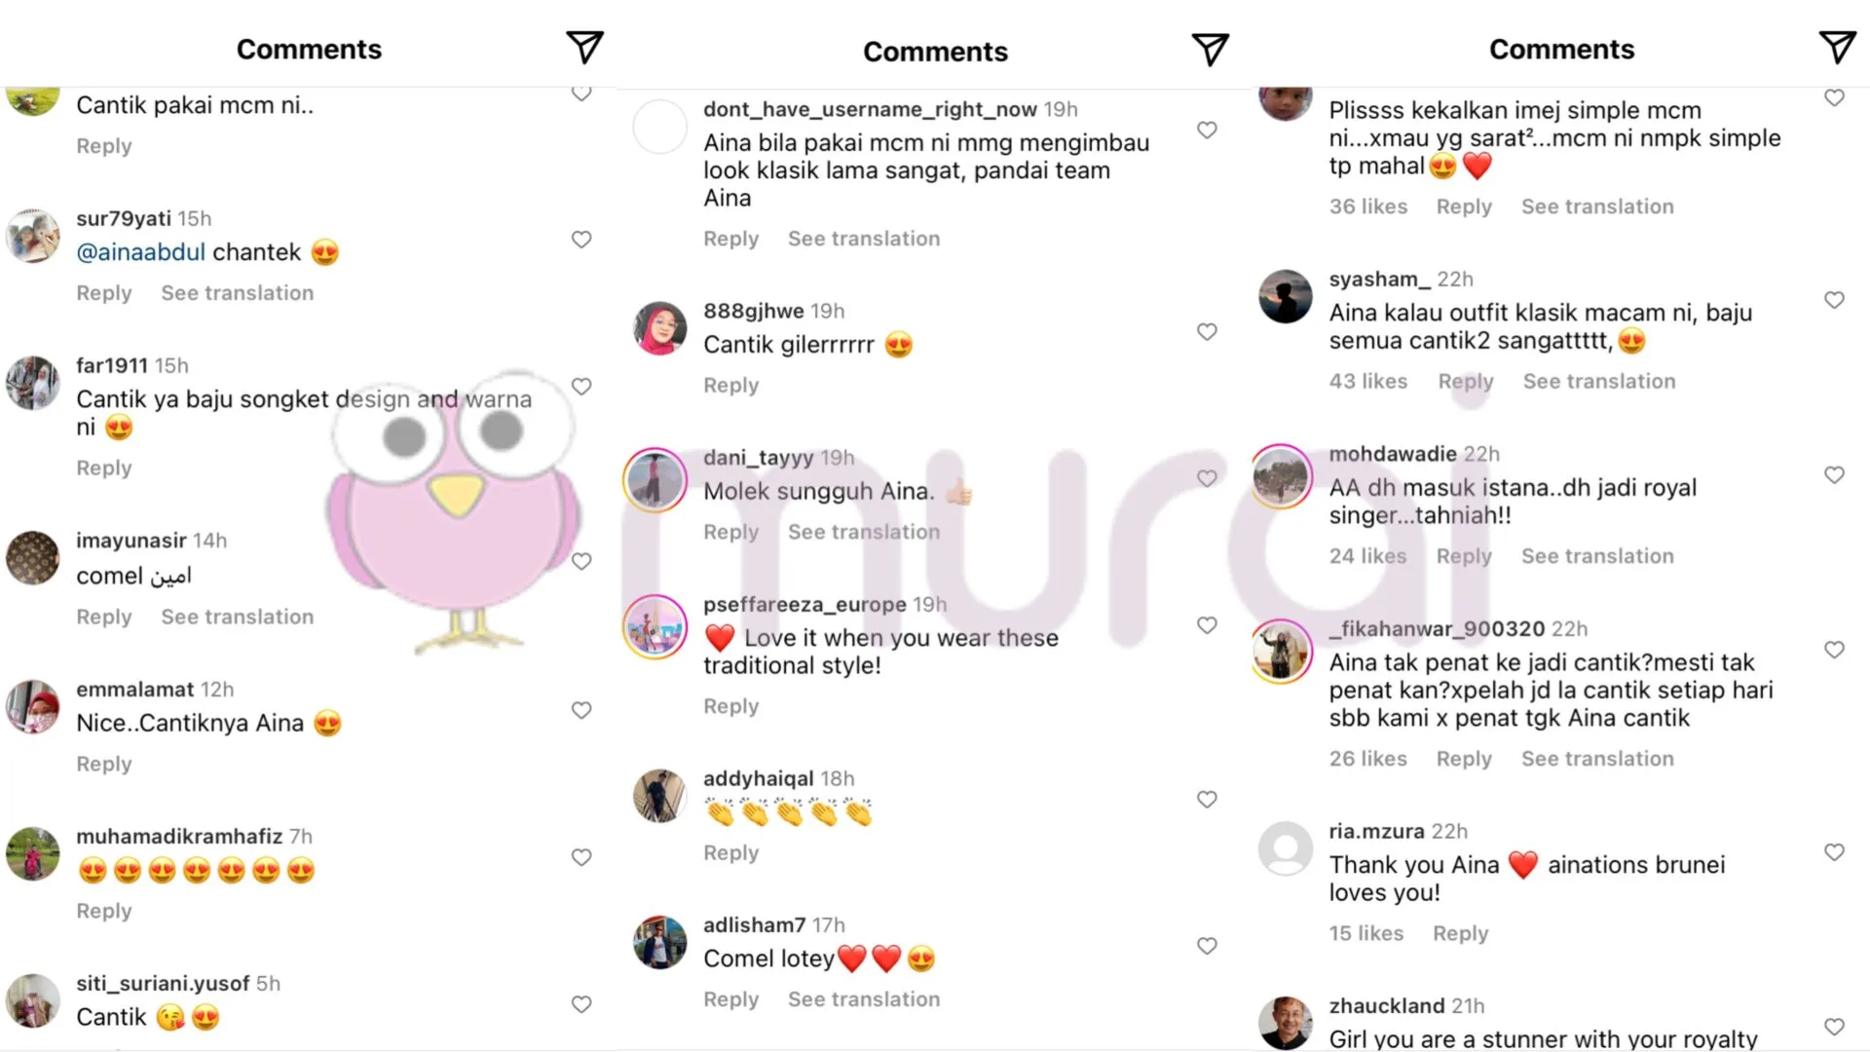
Task: Expand translation for imayunasir's comment
Action: [238, 617]
